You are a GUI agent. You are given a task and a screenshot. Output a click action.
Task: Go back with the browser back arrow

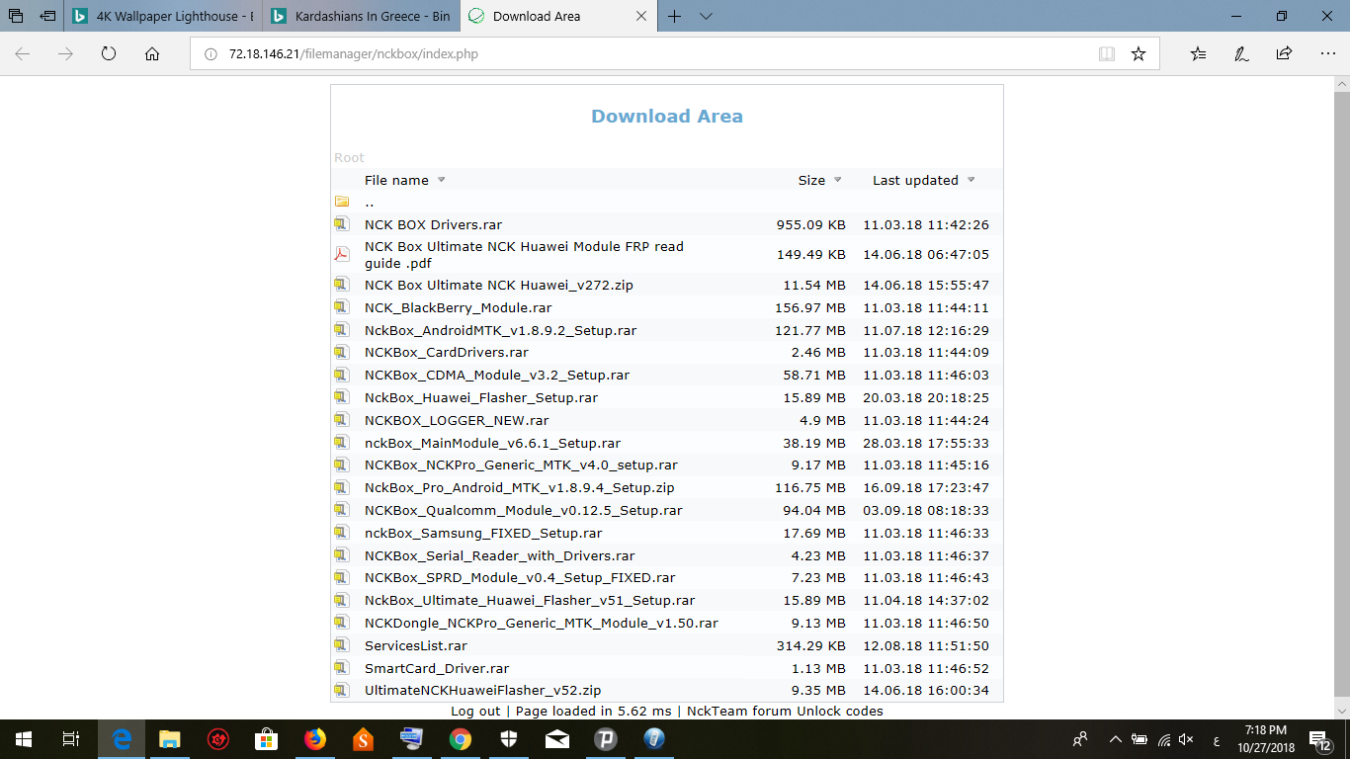click(x=23, y=54)
